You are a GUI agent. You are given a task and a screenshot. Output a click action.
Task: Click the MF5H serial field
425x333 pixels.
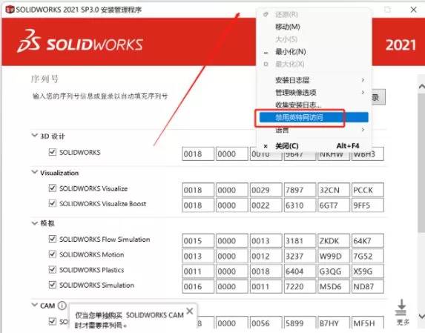368,323
